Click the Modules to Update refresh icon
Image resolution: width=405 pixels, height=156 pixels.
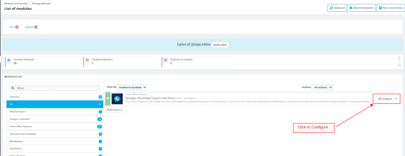pos(166,60)
